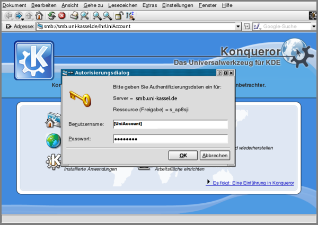Print the page using the printer icon
Viewport: 318px width, 225px height.
pyautogui.click(x=74, y=15)
